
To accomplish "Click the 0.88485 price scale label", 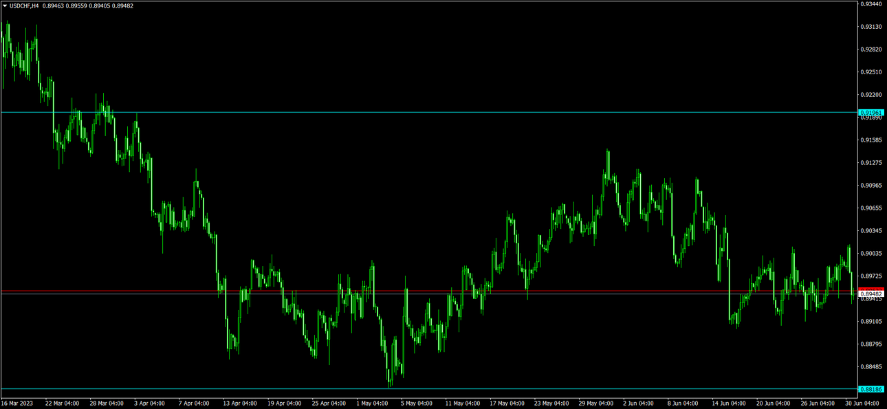I will coord(871,366).
